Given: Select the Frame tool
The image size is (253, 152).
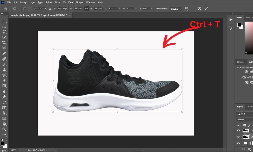Looking at the screenshot, I should coord(4,48).
